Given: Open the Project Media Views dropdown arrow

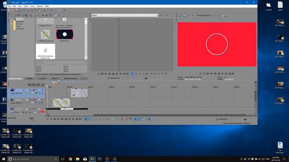Looking at the screenshot, I should click(x=59, y=16).
